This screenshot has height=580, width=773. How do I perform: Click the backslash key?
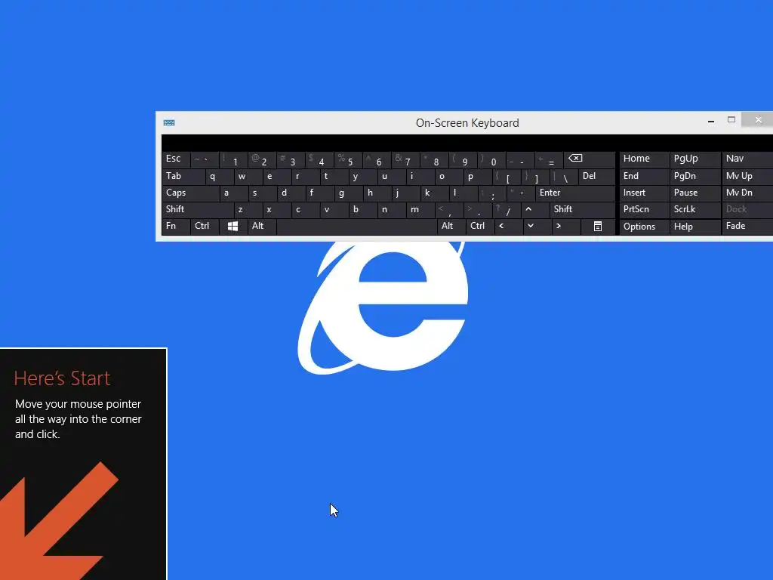click(563, 176)
